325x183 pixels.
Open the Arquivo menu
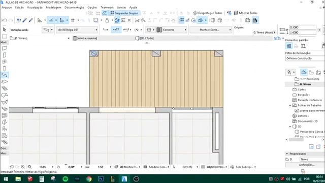point(7,8)
